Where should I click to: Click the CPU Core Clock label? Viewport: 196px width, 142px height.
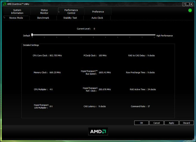pyautogui.click(x=41, y=55)
